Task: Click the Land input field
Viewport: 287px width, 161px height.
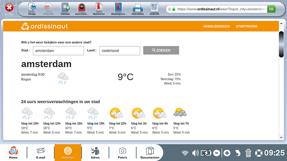Action: 120,51
